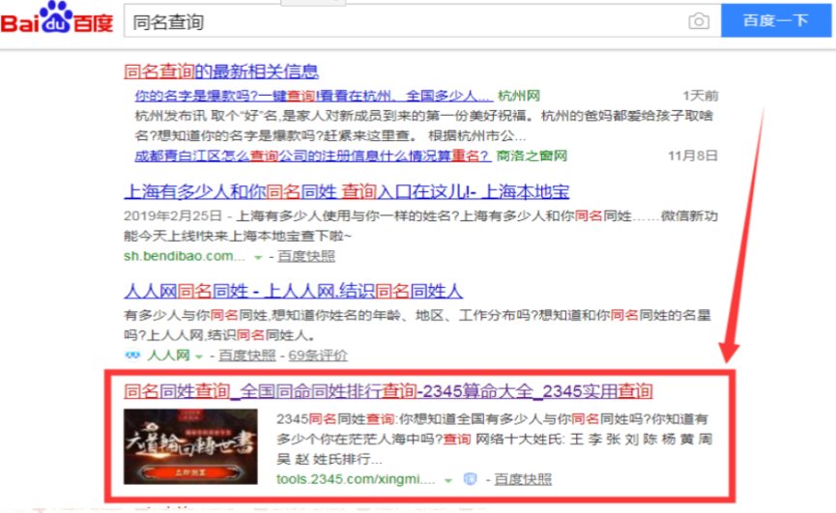Click 商洛之窗网 source label
The width and height of the screenshot is (836, 513).
click(532, 156)
